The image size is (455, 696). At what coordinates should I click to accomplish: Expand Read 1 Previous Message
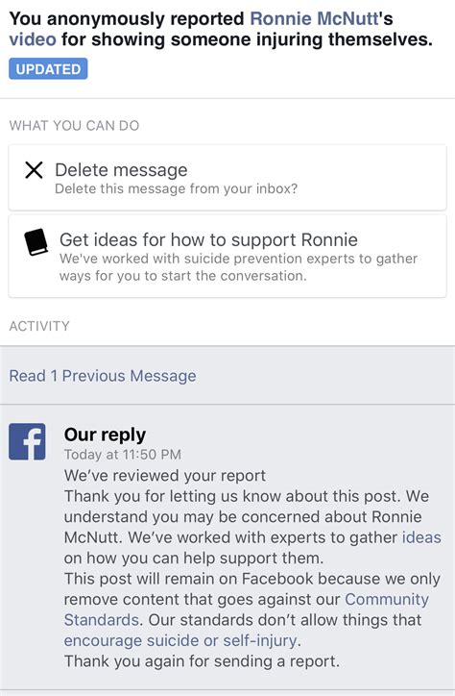[x=103, y=376]
